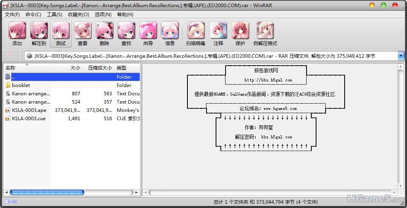Screen dimensions: 407x208
Task: Click the comment pane scroll-up arrow
Action: (x=400, y=67)
